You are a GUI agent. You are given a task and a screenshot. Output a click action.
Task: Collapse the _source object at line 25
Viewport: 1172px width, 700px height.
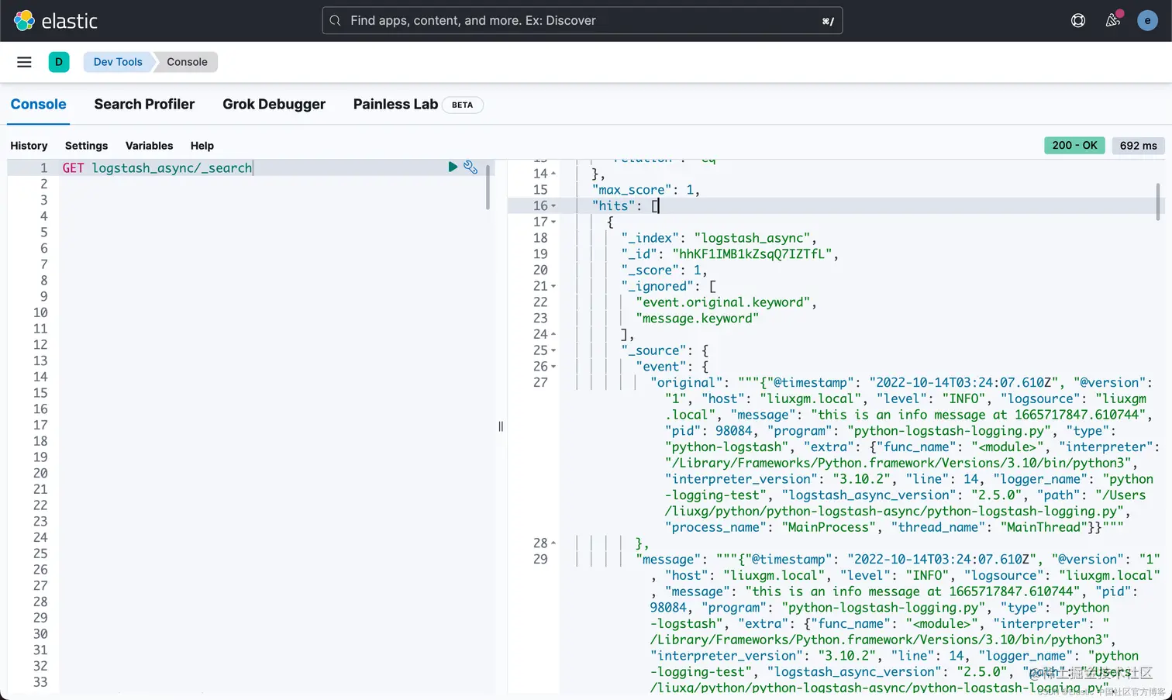tap(553, 350)
